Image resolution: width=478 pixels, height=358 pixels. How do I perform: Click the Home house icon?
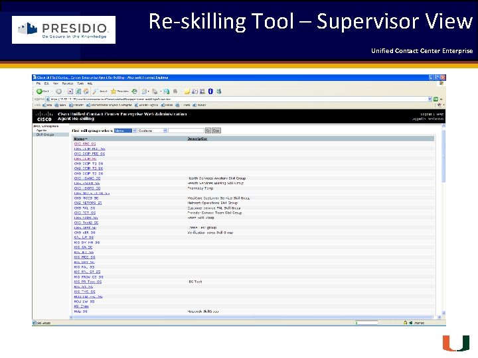pyautogui.click(x=86, y=91)
